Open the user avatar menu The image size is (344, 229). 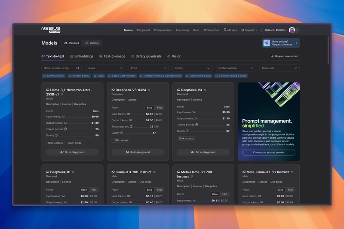coord(292,30)
